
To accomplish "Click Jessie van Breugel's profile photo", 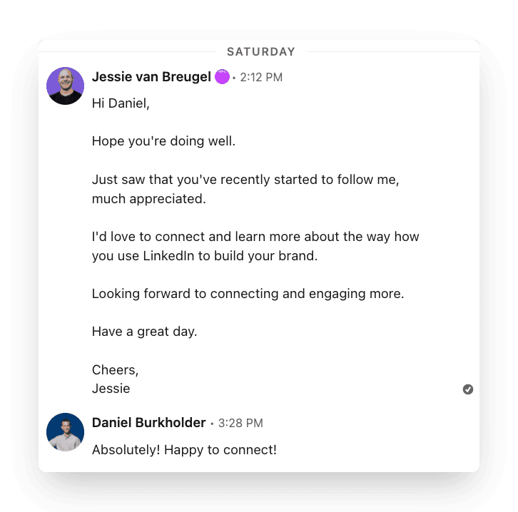I will pos(65,86).
